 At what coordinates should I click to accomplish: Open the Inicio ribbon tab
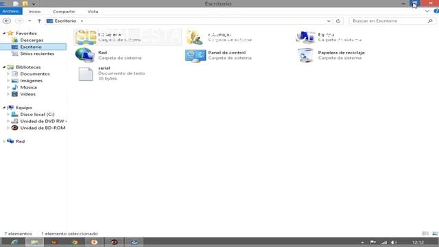[34, 12]
